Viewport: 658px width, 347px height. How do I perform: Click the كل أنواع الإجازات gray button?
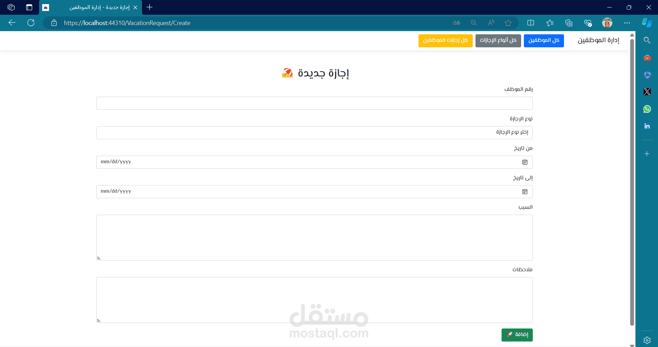(498, 40)
